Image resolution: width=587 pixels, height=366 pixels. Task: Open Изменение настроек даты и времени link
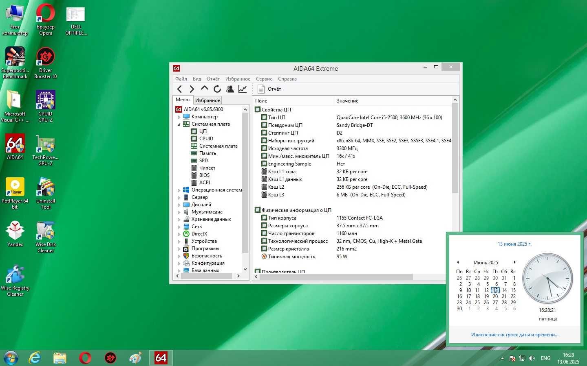point(515,335)
